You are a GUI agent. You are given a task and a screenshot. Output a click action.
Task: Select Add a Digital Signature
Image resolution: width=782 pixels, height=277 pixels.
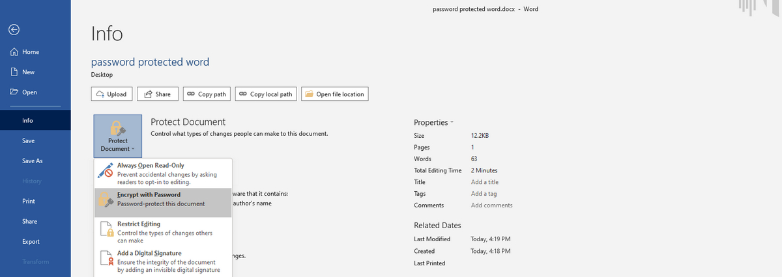(x=163, y=261)
